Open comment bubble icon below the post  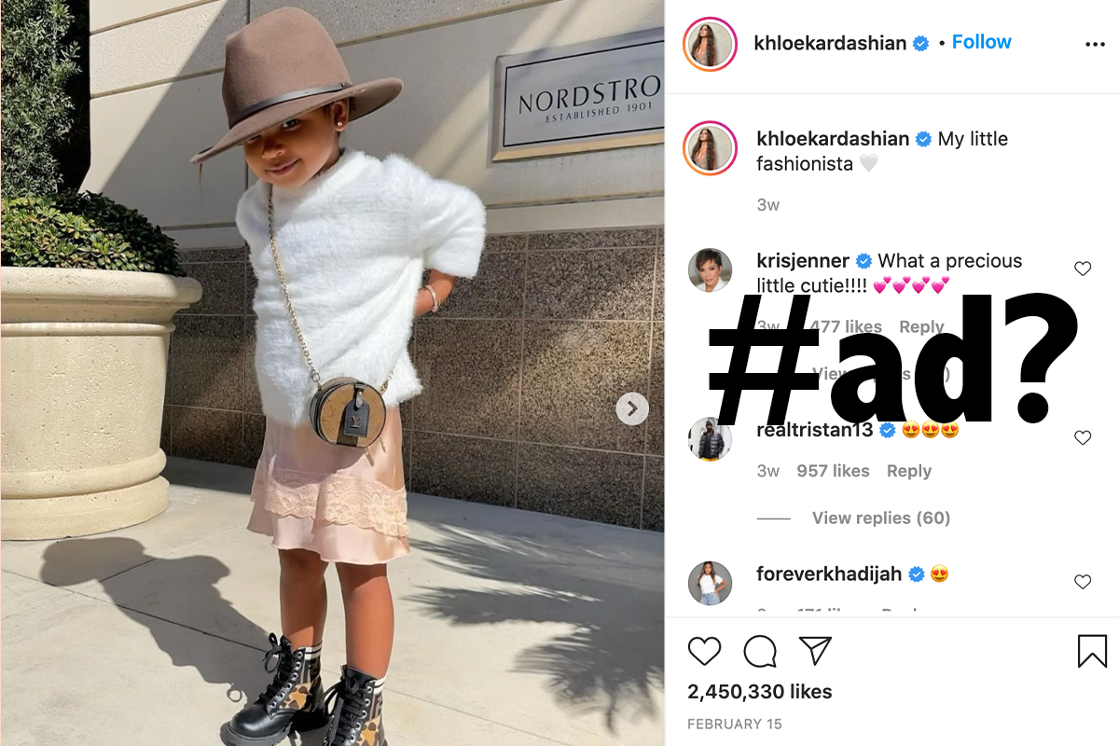[760, 651]
